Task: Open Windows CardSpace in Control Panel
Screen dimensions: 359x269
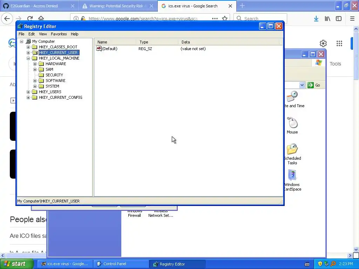Action: (x=292, y=180)
